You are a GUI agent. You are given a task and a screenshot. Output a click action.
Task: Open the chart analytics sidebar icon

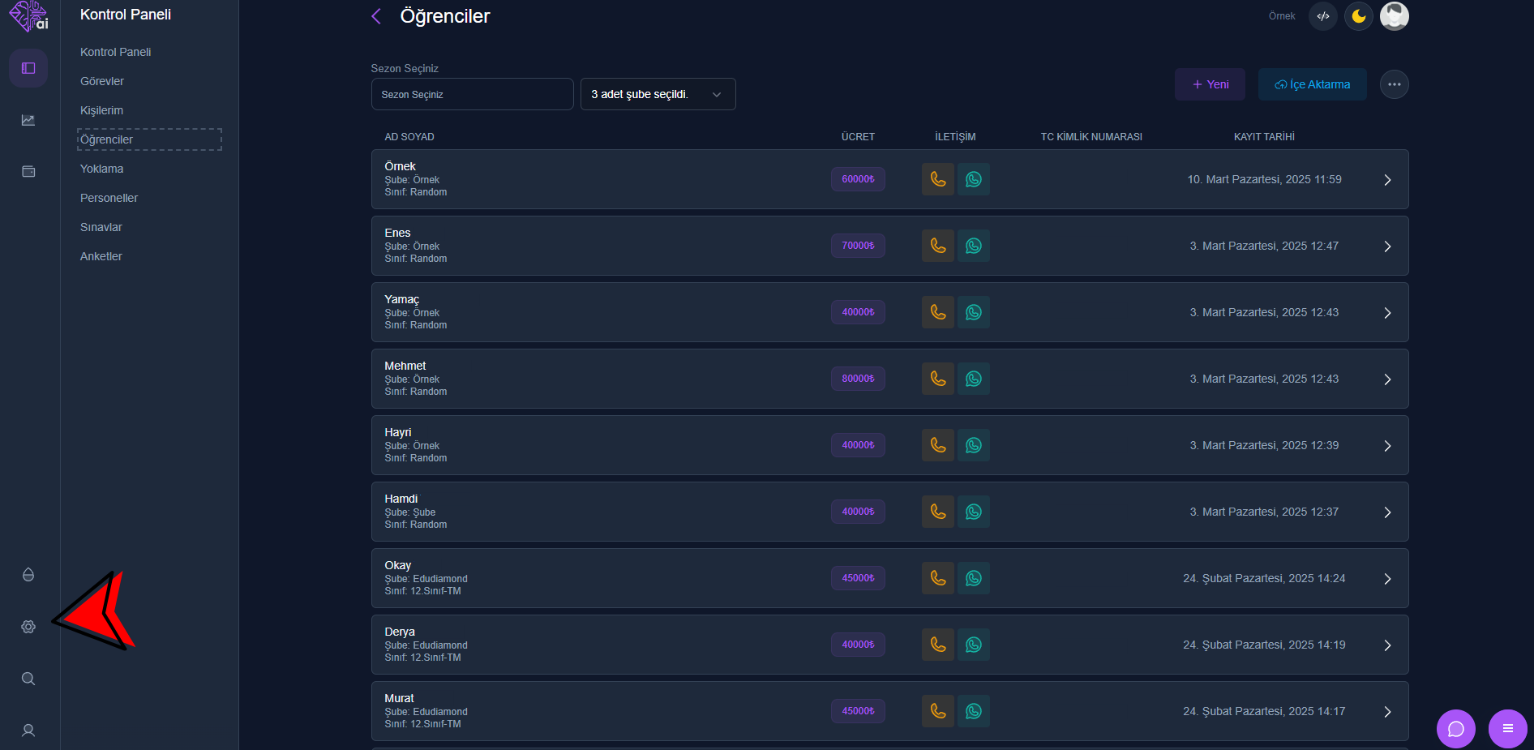point(28,120)
